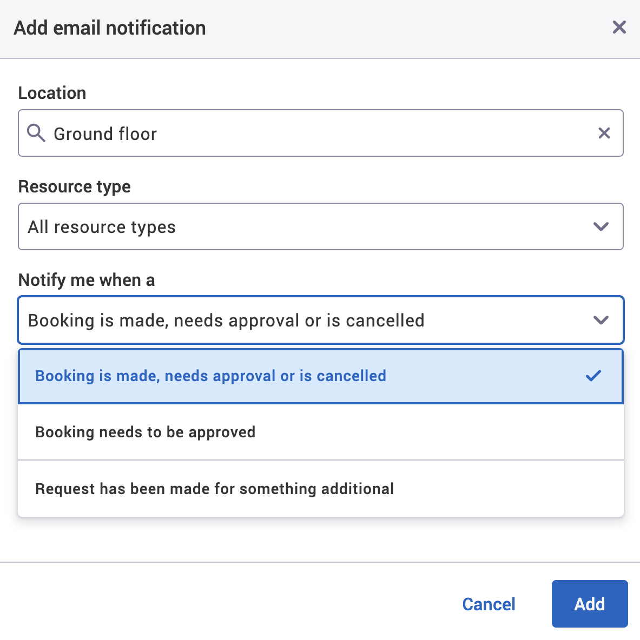Clear the Ground floor location with the X icon
The width and height of the screenshot is (640, 640).
click(x=604, y=133)
